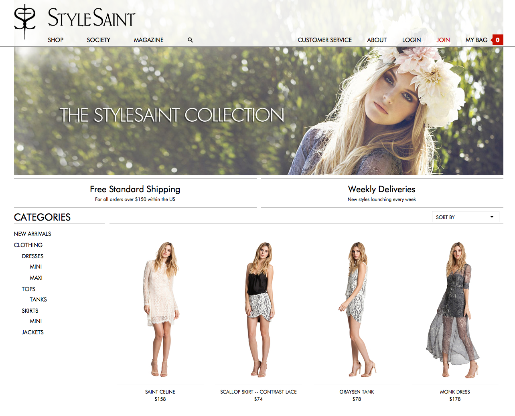The height and width of the screenshot is (416, 515).
Task: Select NEW ARRIVALS in the sidebar
Action: [32, 233]
